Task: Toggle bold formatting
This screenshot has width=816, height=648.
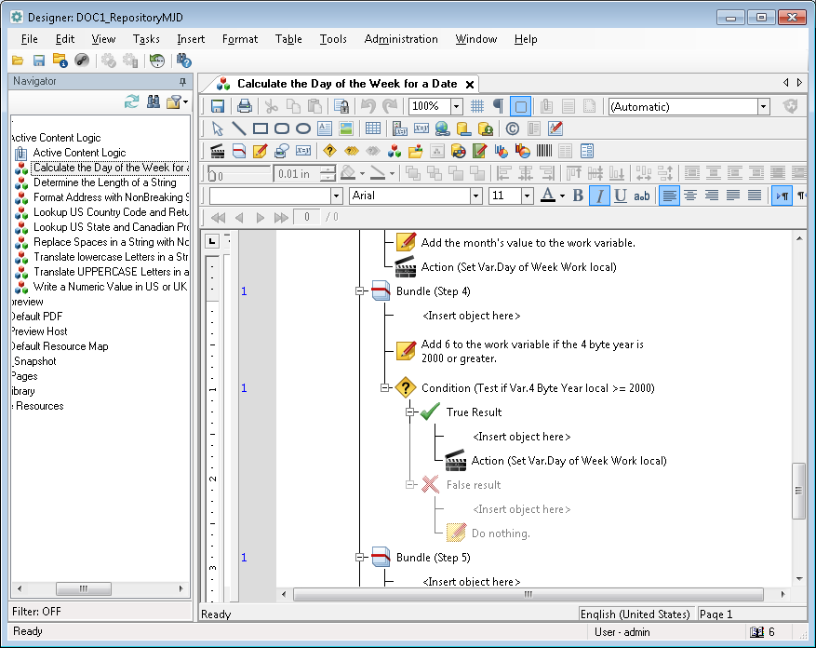Action: [578, 196]
